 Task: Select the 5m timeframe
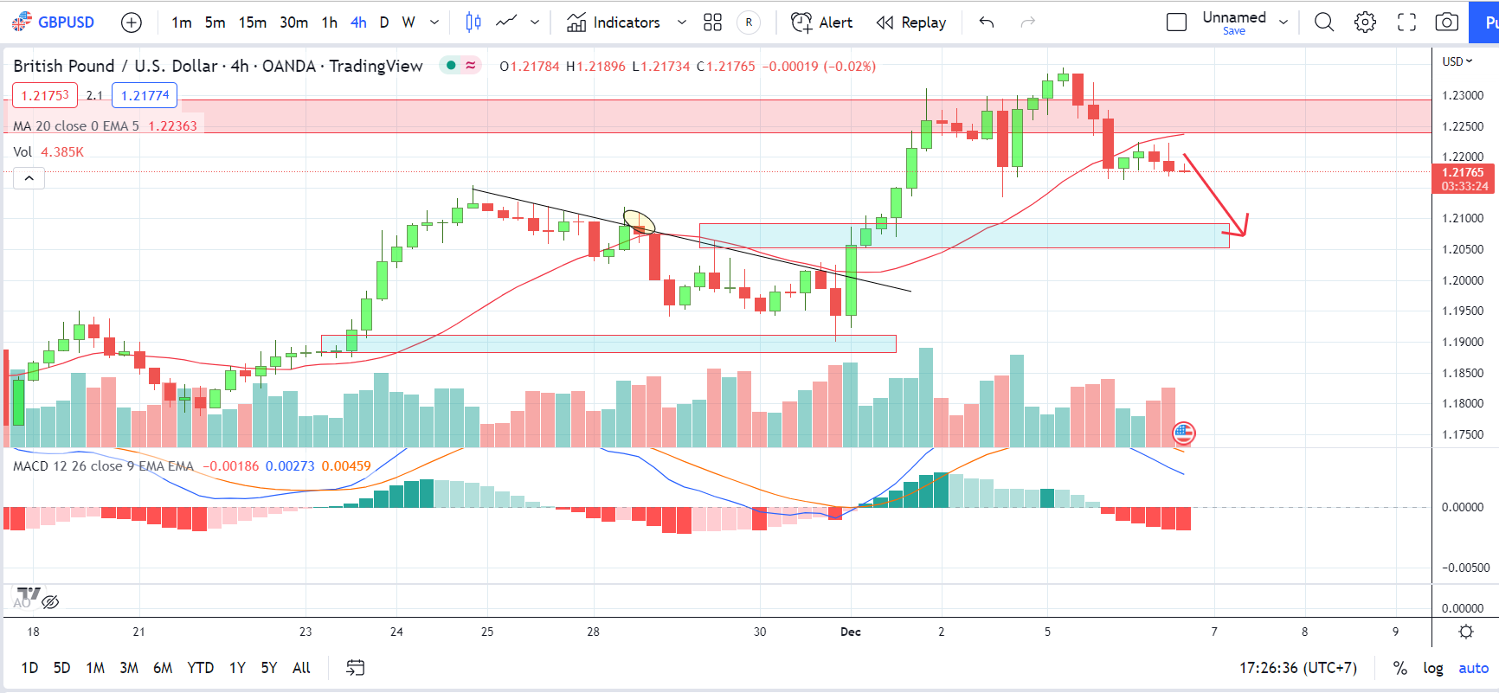[x=215, y=22]
